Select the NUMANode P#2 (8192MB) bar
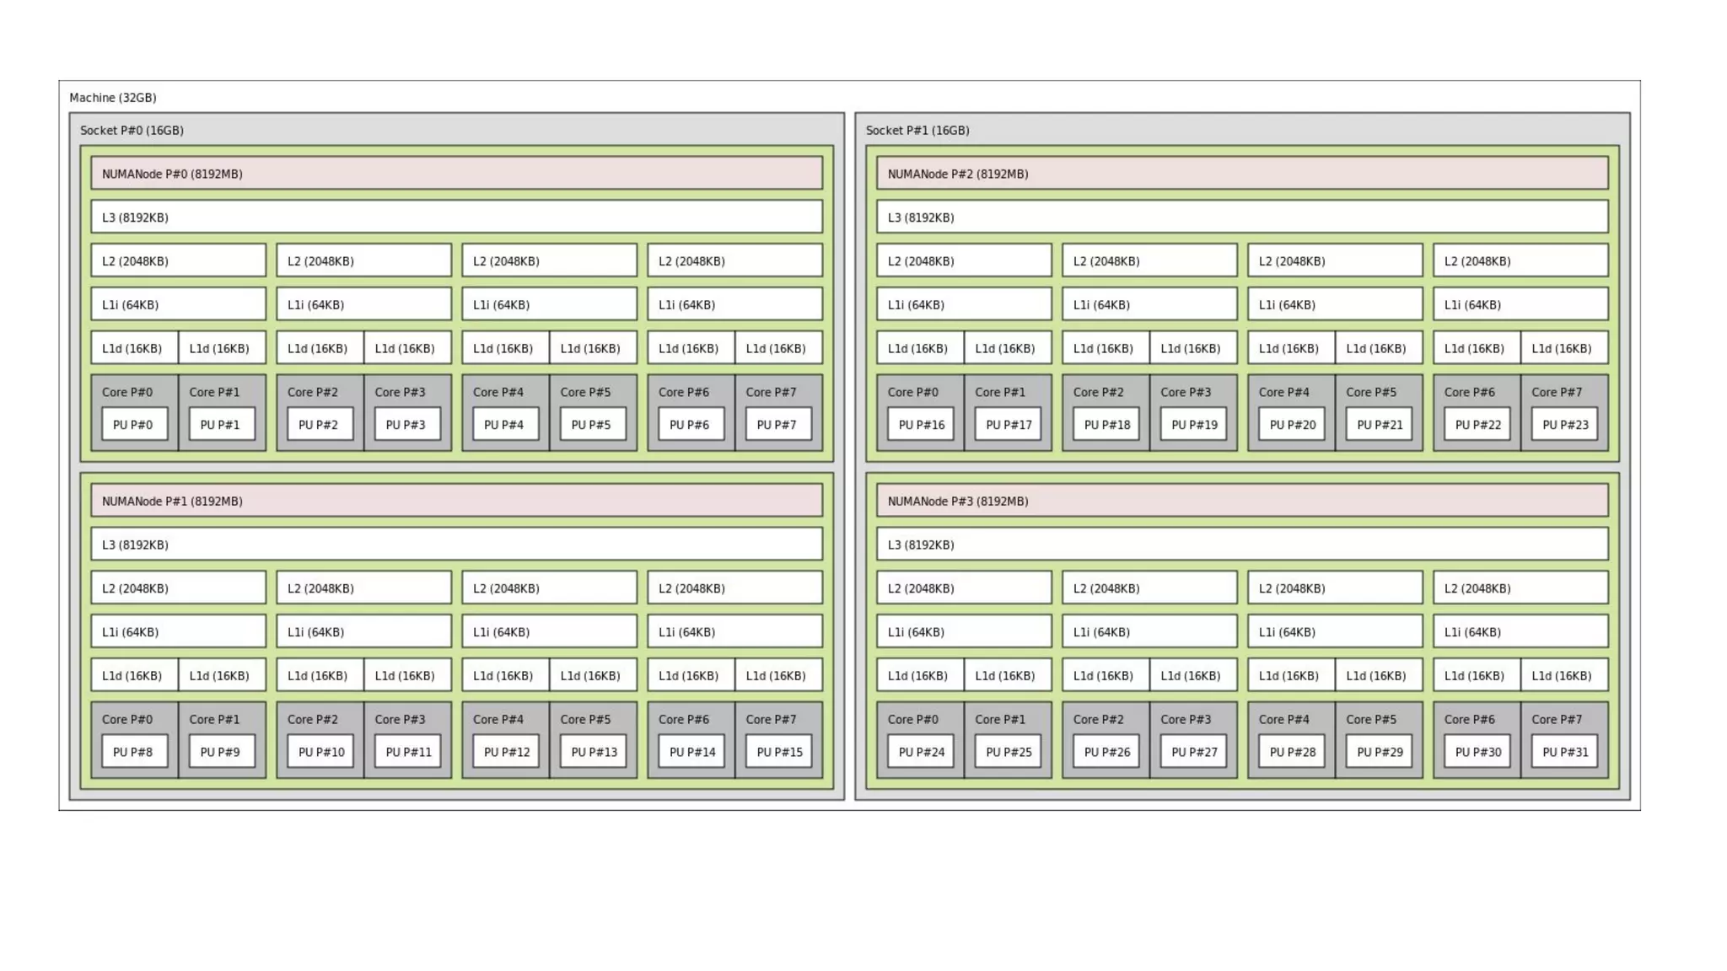This screenshot has width=1727, height=971. pos(1241,174)
